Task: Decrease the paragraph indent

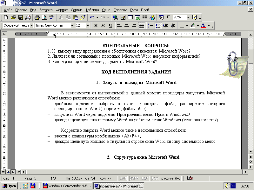Action: click(165, 26)
